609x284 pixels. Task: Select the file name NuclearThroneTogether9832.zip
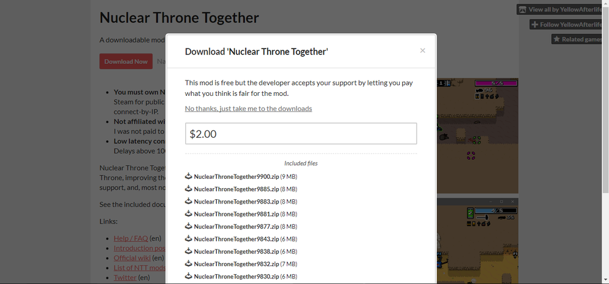tap(236, 264)
